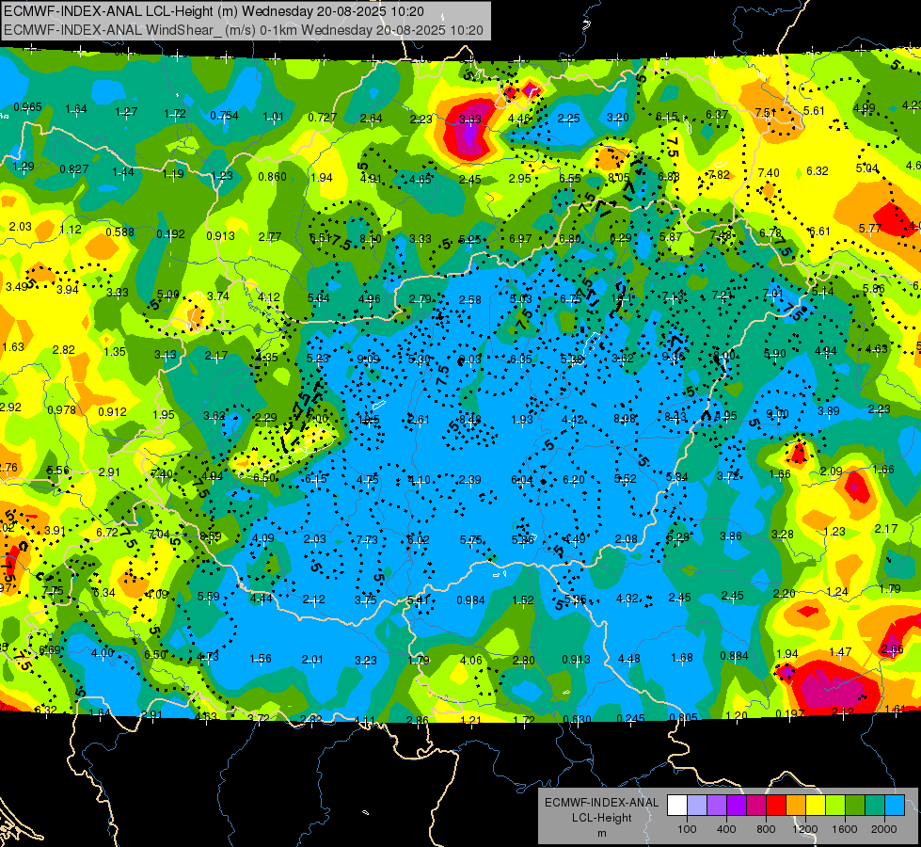Click the wind shear value 3.89
Image resolution: width=921 pixels, height=847 pixels.
point(829,411)
